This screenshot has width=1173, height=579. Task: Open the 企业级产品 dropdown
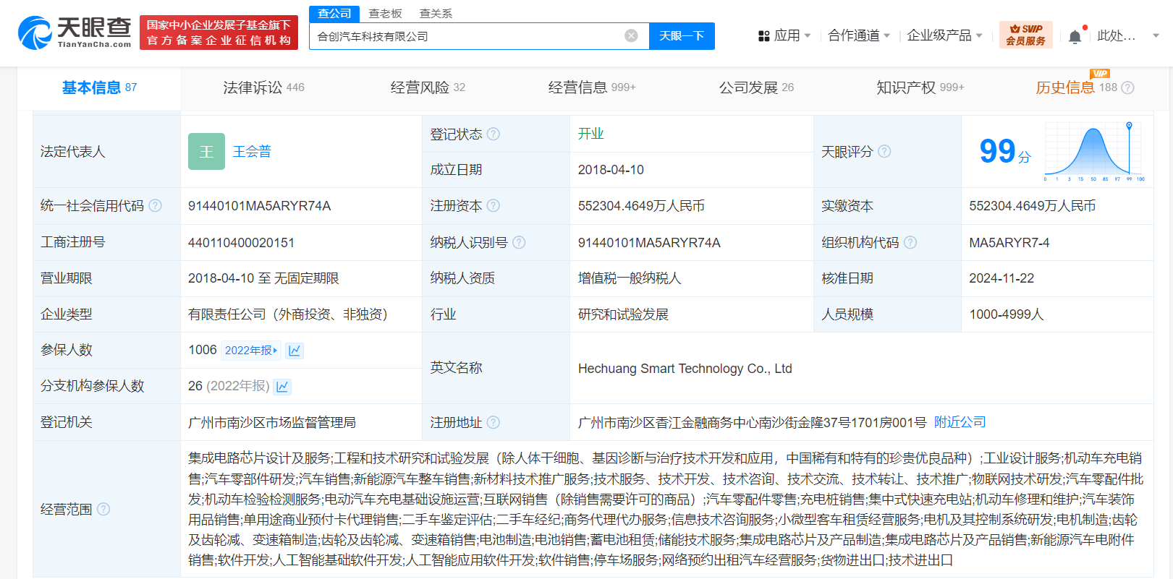point(944,35)
